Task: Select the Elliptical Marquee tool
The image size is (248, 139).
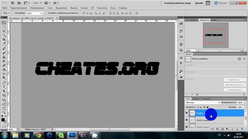Action: (4, 27)
